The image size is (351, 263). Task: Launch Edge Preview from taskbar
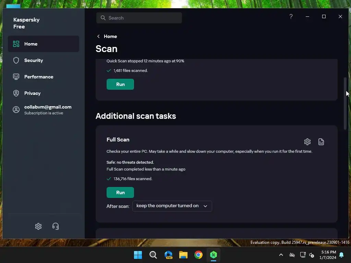pos(168,255)
